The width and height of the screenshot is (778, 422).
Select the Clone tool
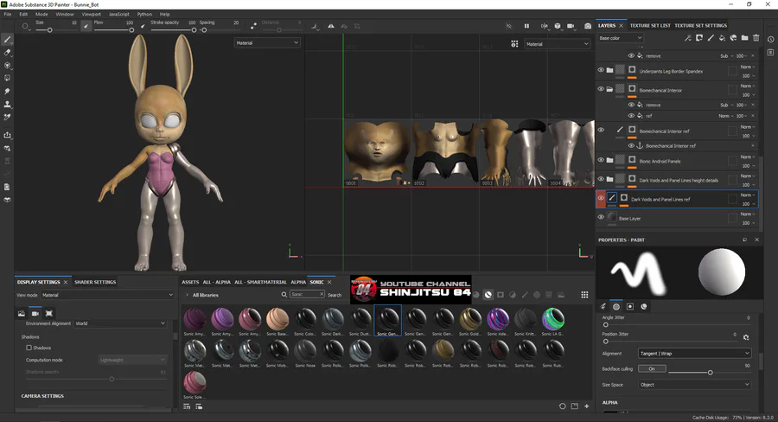click(8, 105)
